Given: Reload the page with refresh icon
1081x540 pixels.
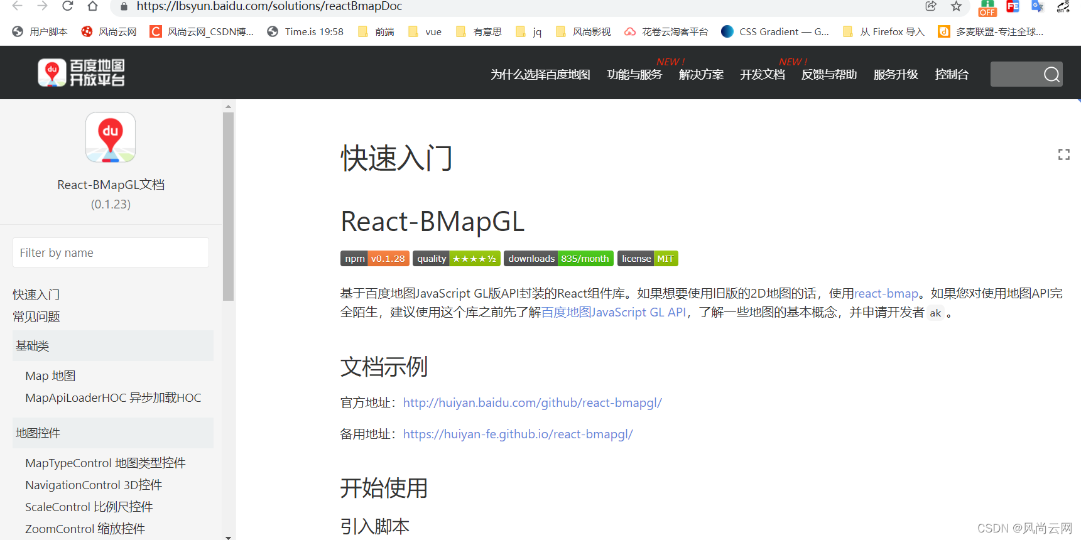Looking at the screenshot, I should (x=67, y=6).
